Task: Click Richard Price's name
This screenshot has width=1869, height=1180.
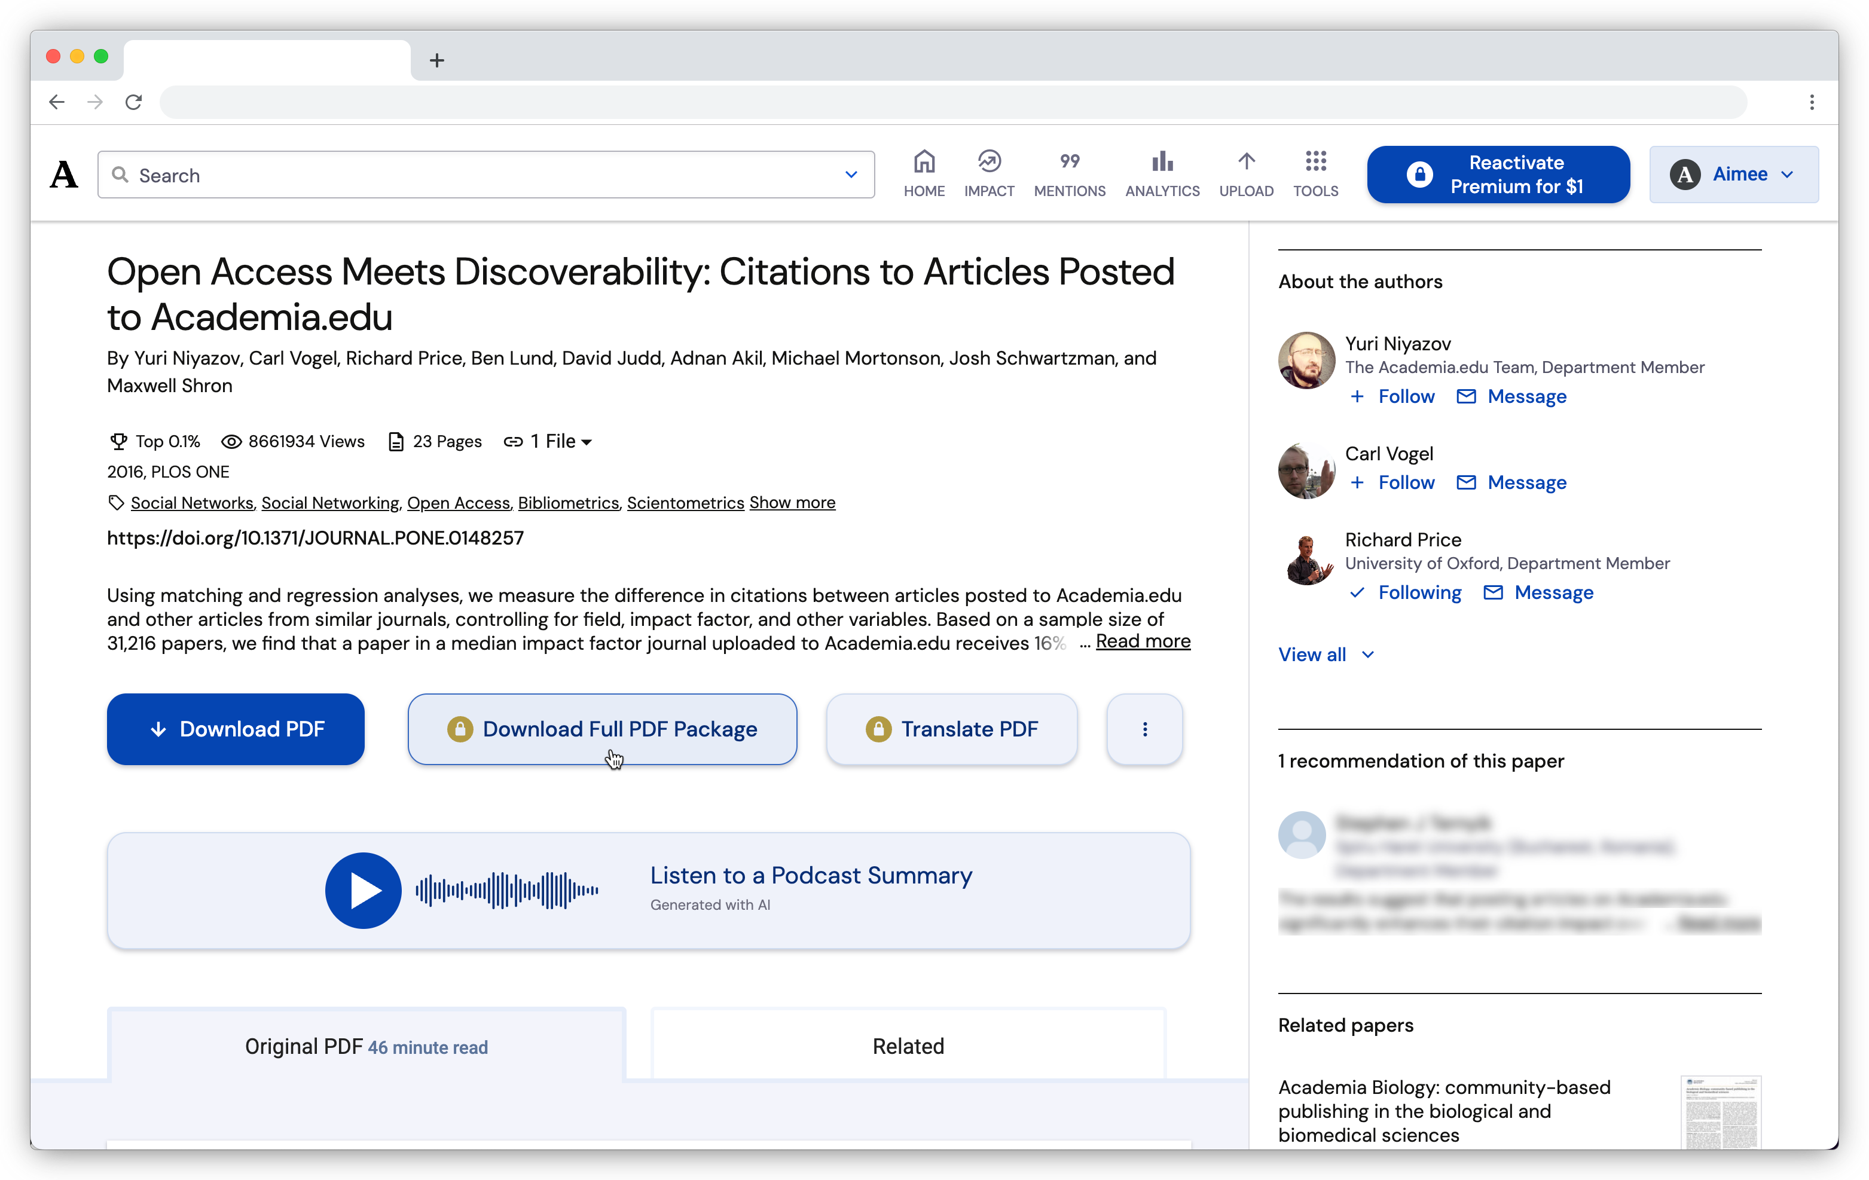Action: [x=1403, y=540]
